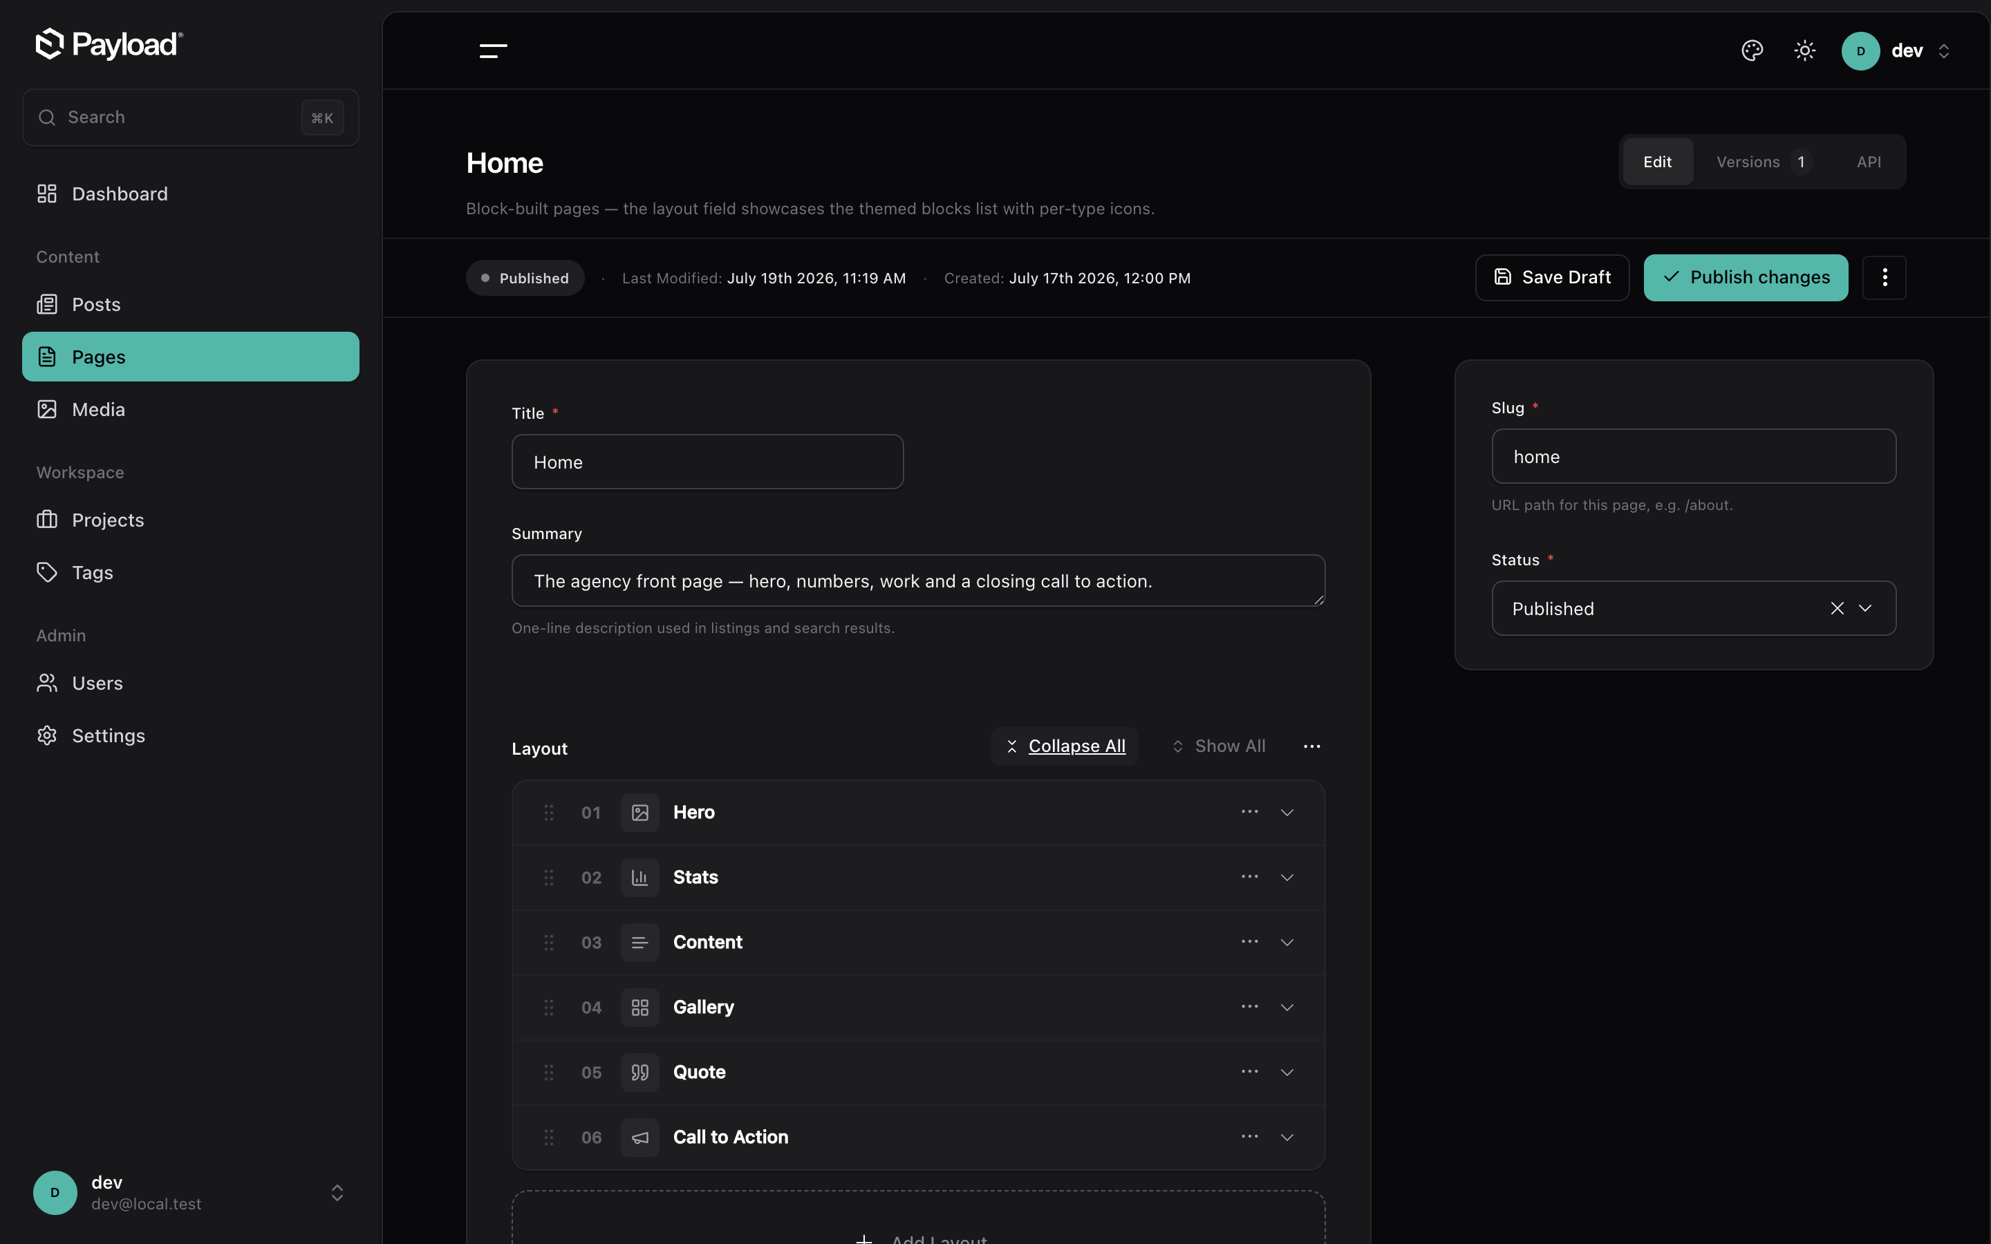Open document actions kebab menu

tap(1884, 278)
